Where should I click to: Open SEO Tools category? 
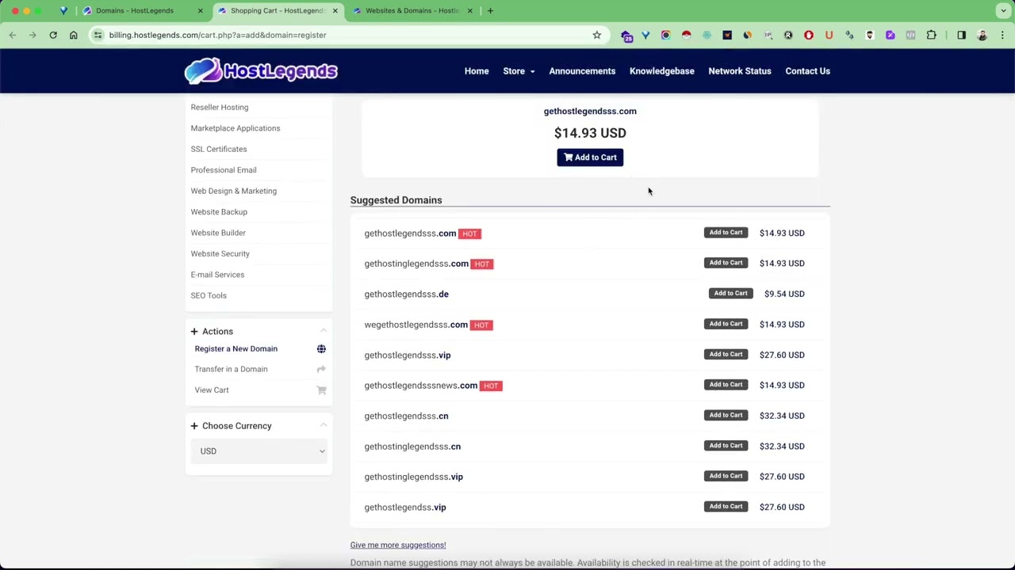pyautogui.click(x=209, y=295)
